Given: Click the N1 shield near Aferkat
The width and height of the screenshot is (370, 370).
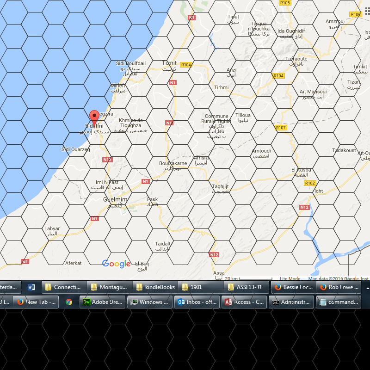Looking at the screenshot, I should [x=25, y=261].
